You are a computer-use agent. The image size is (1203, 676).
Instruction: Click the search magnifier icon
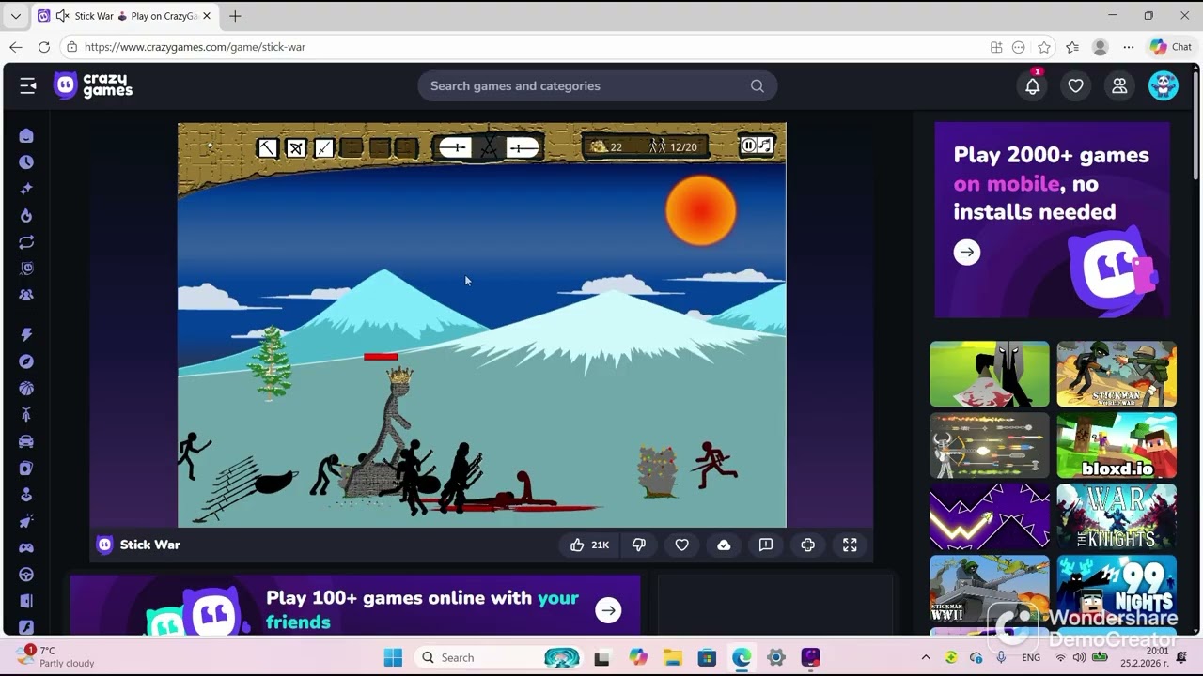point(757,85)
